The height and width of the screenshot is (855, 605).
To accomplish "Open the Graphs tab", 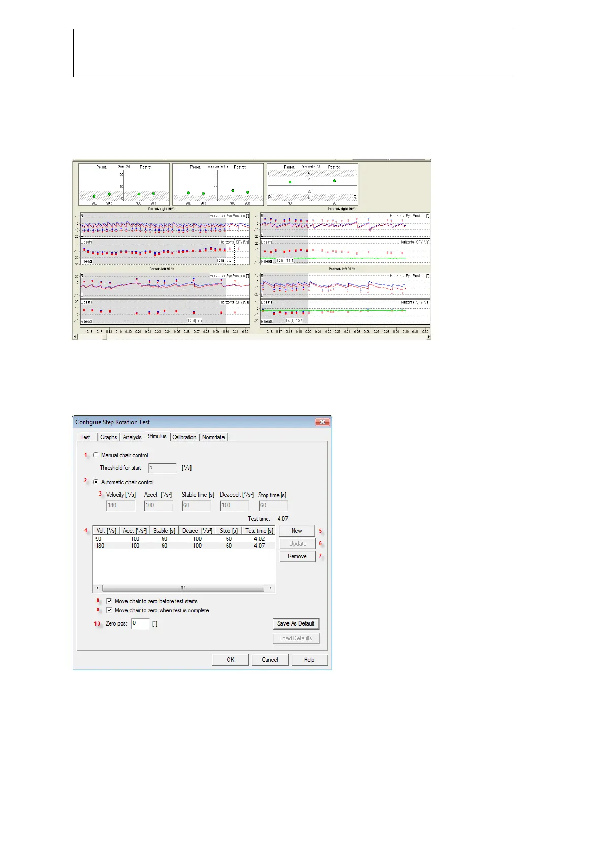I will [x=108, y=437].
